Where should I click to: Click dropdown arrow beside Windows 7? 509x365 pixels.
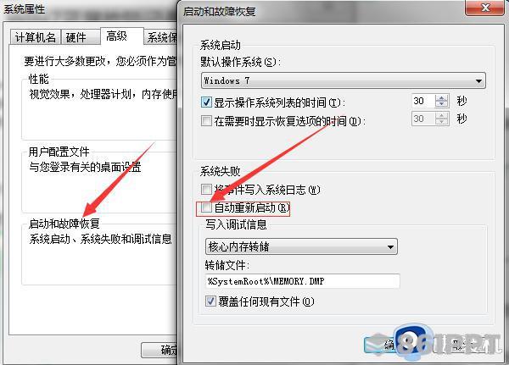(x=478, y=80)
